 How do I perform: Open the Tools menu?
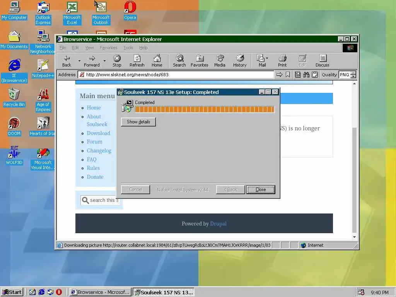tap(128, 48)
